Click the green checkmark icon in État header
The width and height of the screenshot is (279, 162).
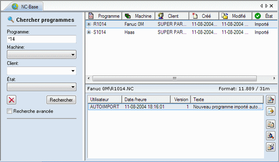pyautogui.click(x=258, y=16)
